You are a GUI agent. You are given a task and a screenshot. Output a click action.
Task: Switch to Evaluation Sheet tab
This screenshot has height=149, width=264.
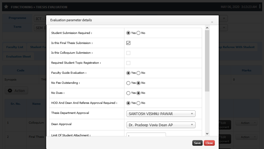pos(19,56)
